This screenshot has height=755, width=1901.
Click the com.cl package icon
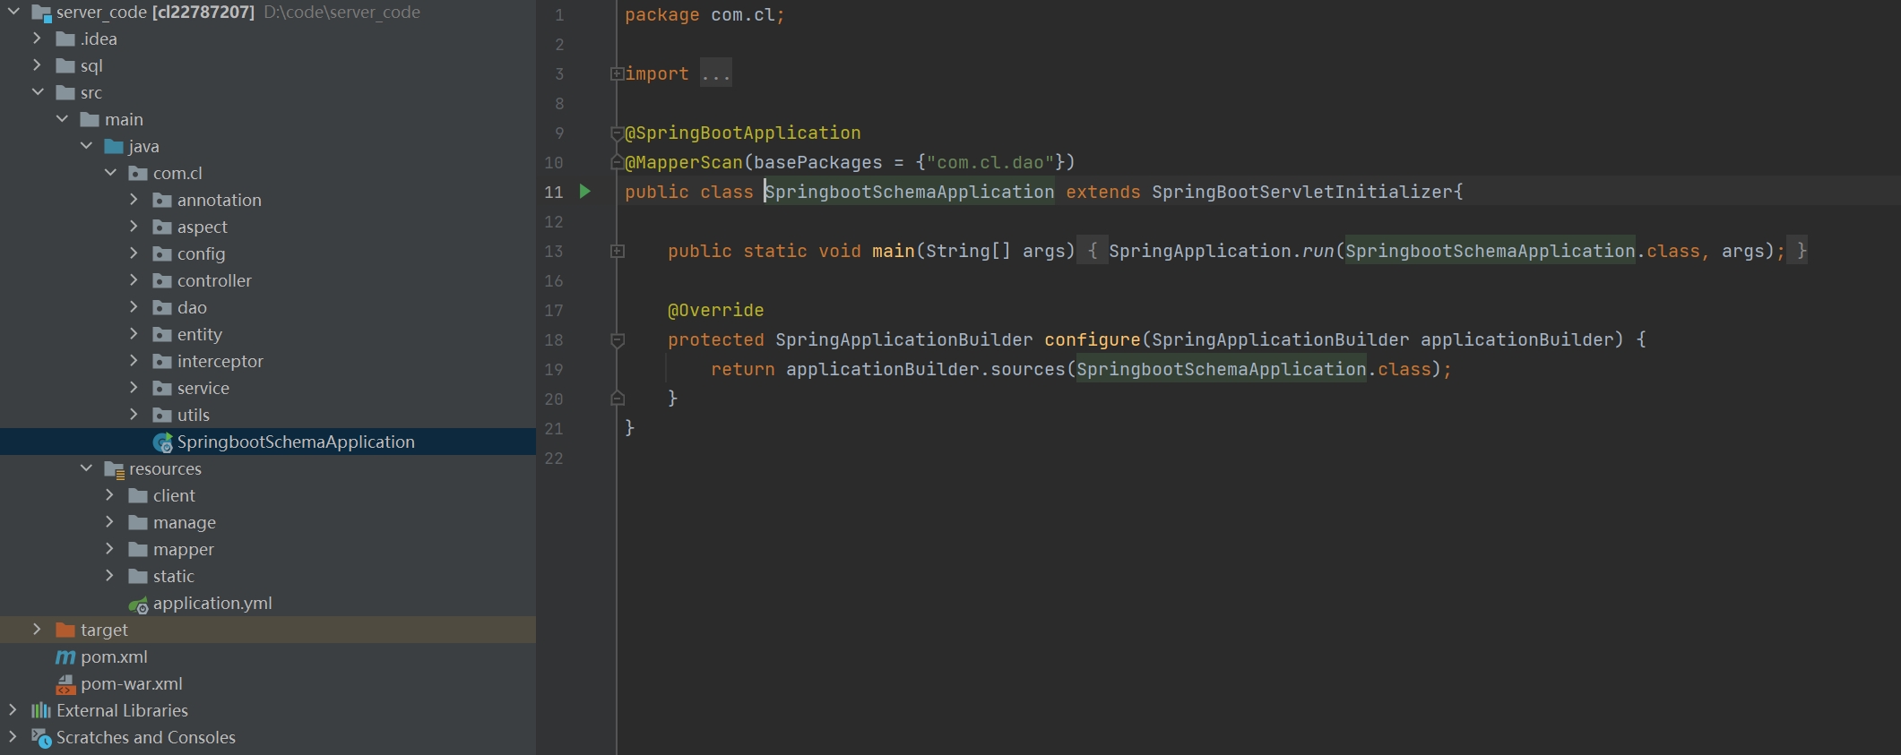pyautogui.click(x=138, y=173)
